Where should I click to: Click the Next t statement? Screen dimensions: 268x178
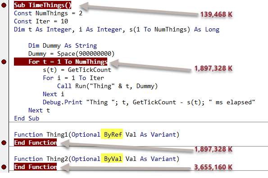pyautogui.click(x=39, y=110)
